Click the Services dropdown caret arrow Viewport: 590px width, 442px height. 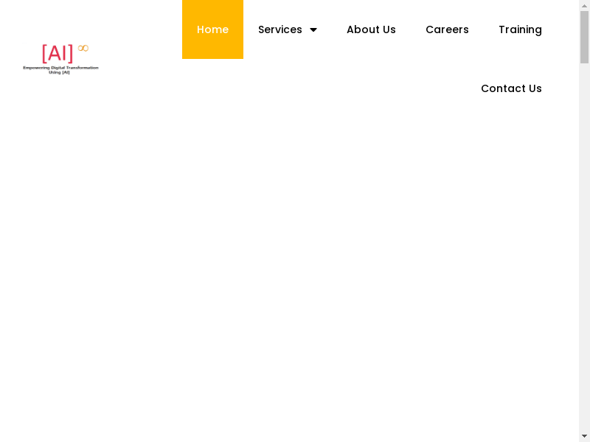pos(313,30)
